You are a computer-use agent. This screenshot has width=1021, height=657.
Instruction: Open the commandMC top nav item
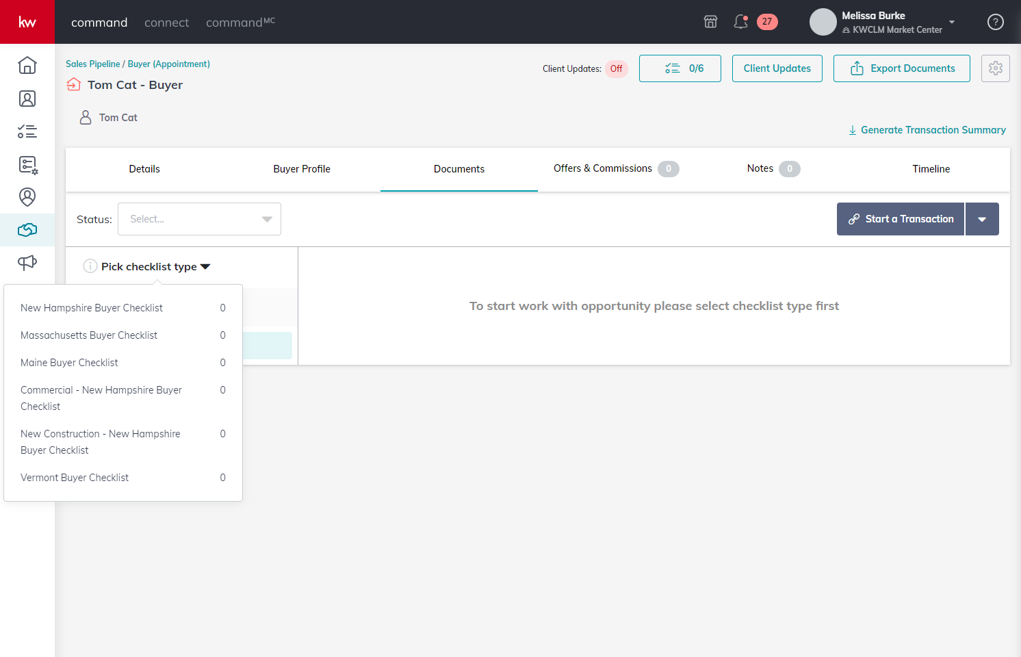tap(240, 23)
